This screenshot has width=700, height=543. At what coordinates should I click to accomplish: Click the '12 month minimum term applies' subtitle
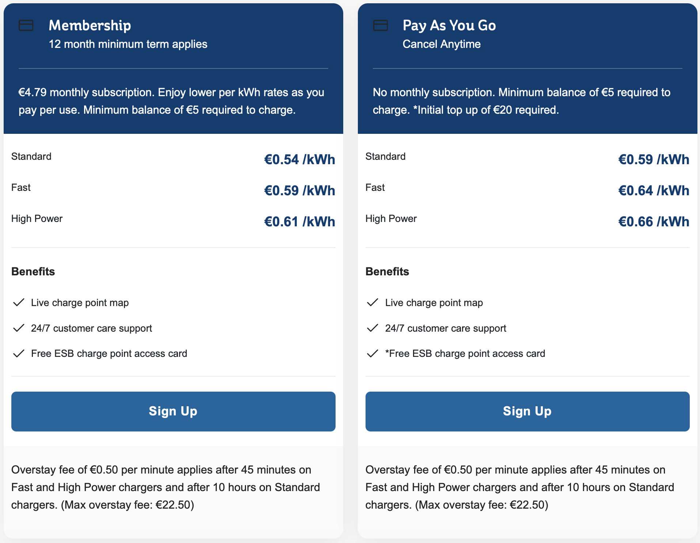click(x=128, y=44)
